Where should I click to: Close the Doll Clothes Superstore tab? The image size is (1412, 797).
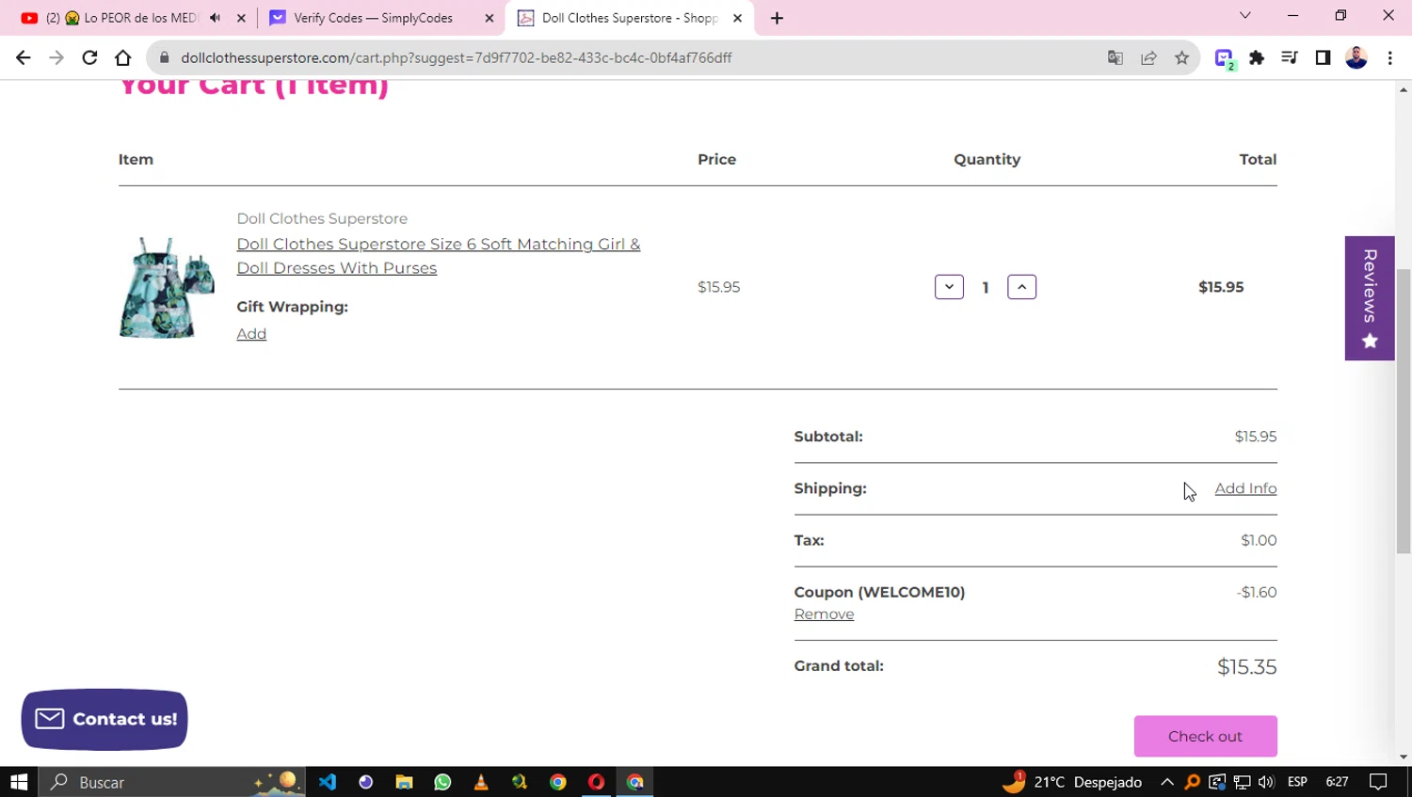coord(738,18)
